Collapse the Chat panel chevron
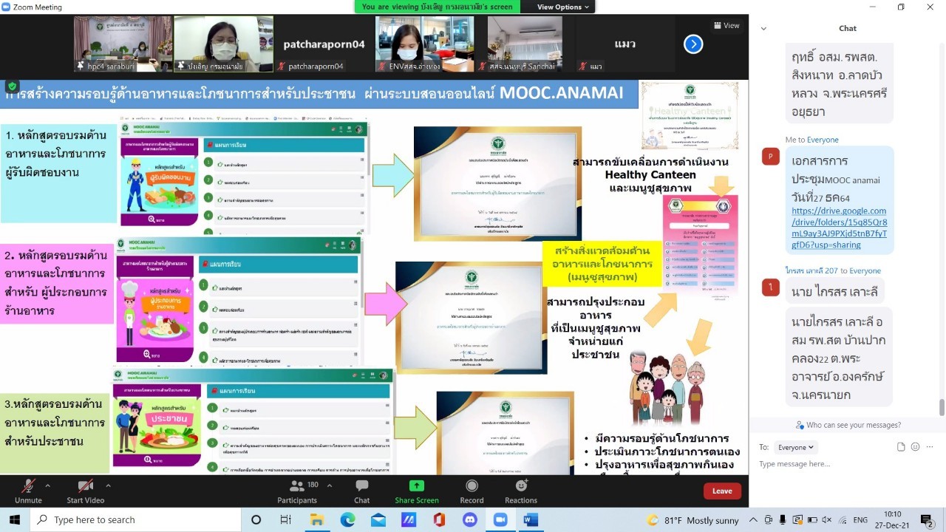The image size is (946, 532). (763, 29)
